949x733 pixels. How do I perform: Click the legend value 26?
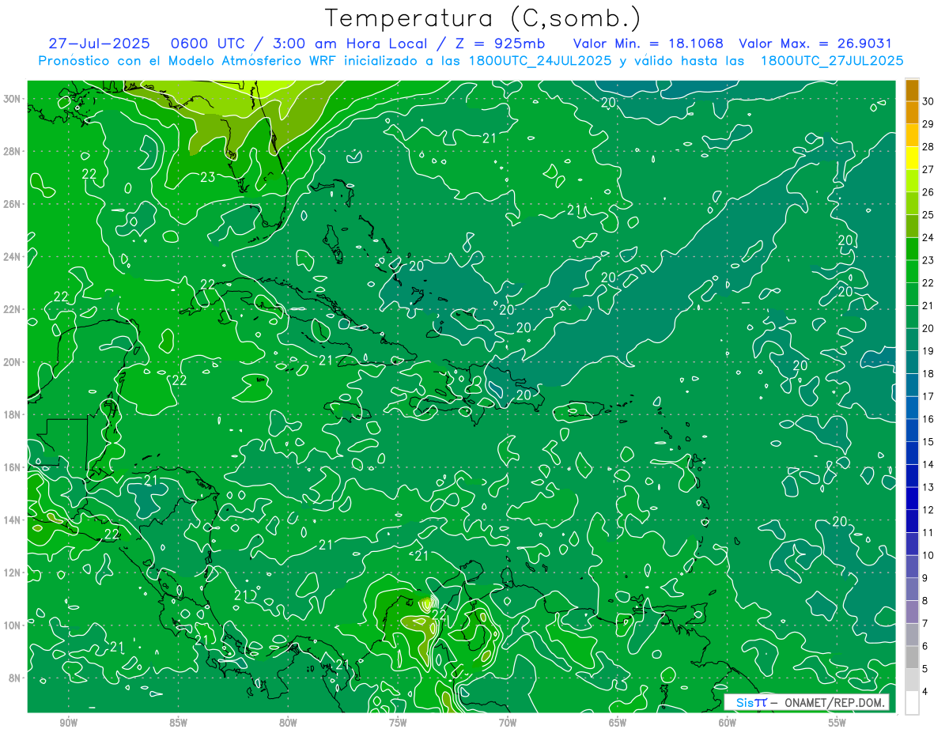pyautogui.click(x=928, y=192)
